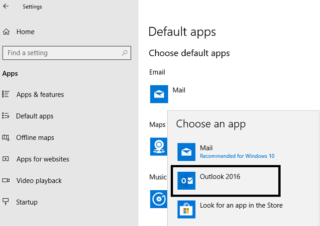Focus the Find a setting search box

click(67, 53)
